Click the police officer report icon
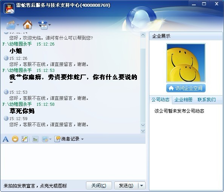Image resolution: width=224 pixels, height=192 pixels. point(43,25)
